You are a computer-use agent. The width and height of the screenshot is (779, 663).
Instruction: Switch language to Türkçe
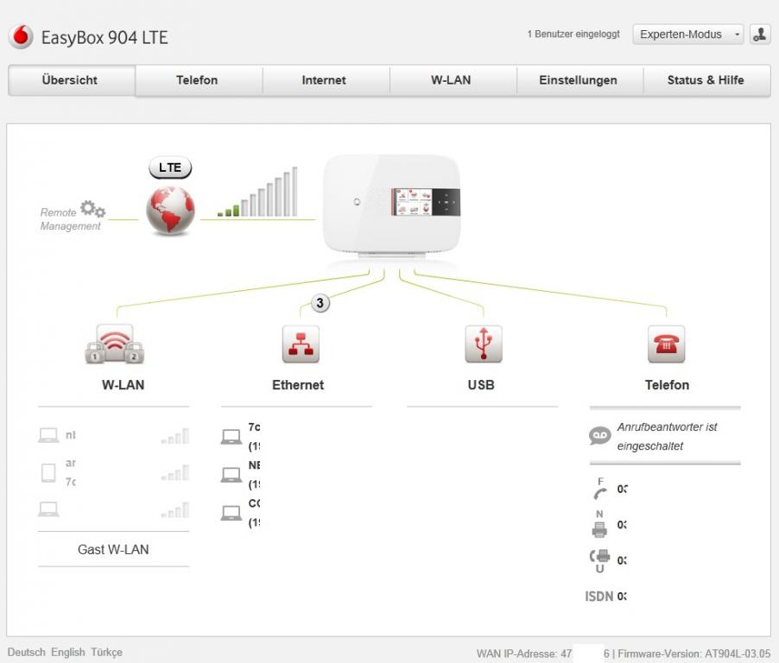106,652
